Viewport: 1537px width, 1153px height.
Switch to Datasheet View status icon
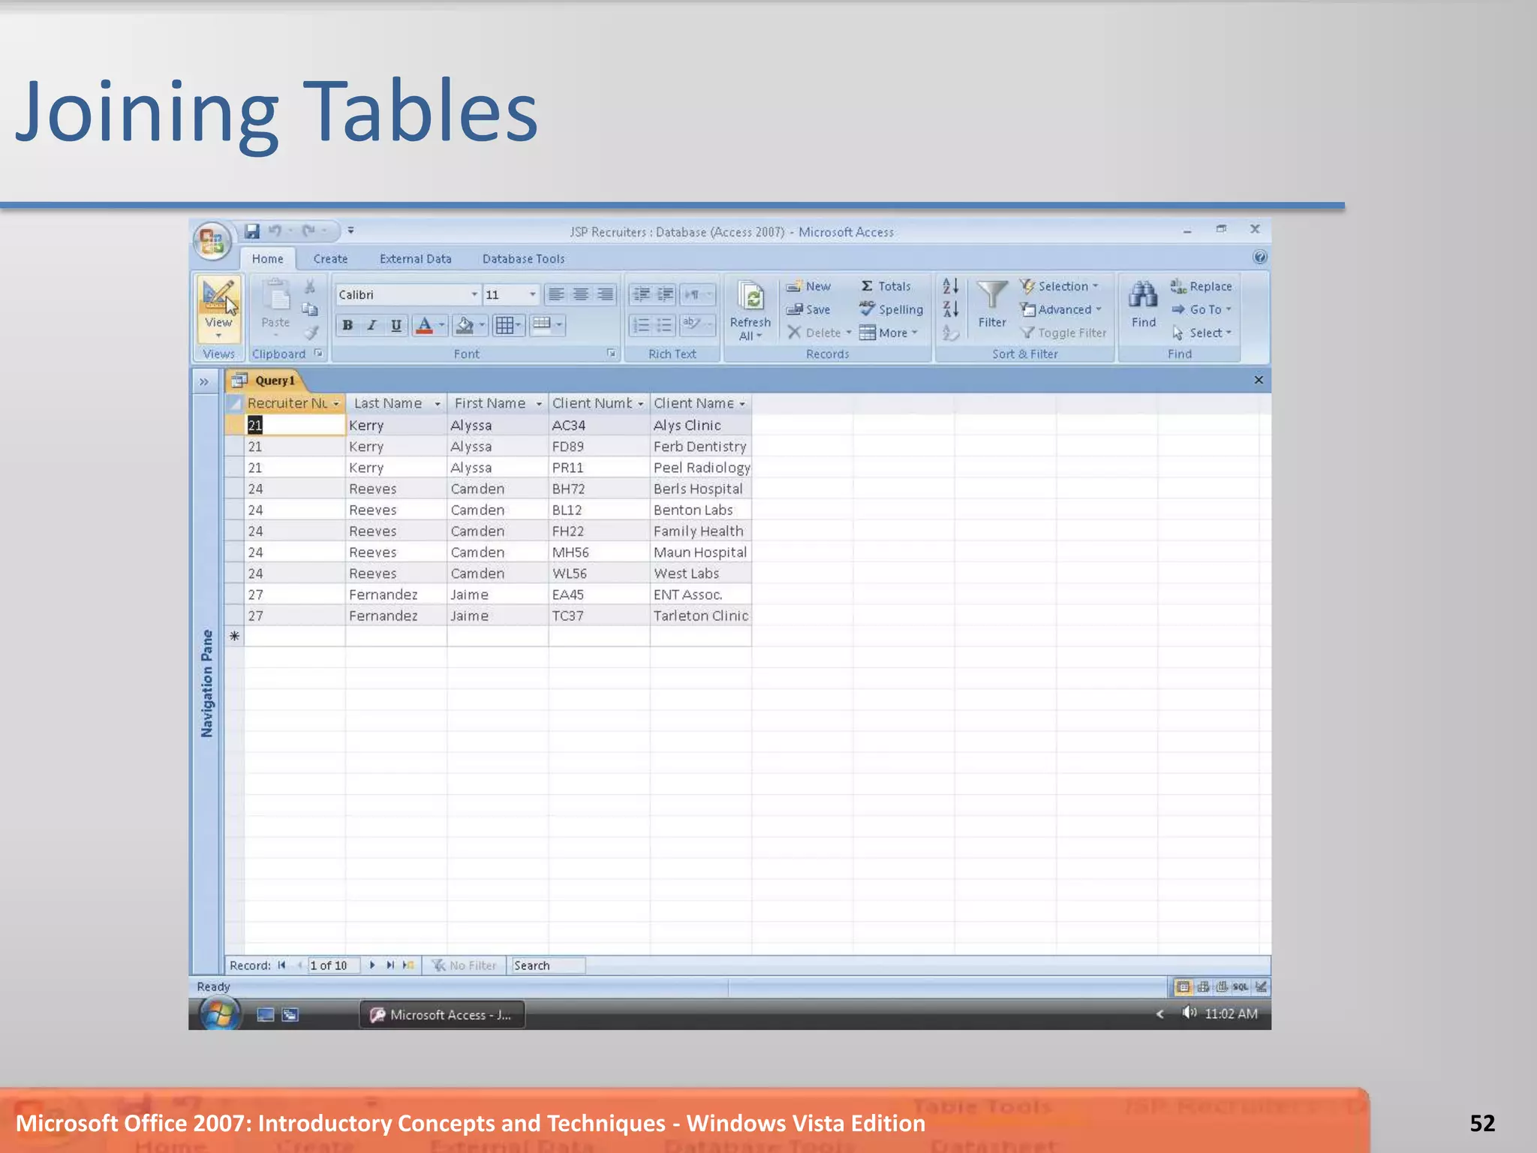pos(1184,987)
